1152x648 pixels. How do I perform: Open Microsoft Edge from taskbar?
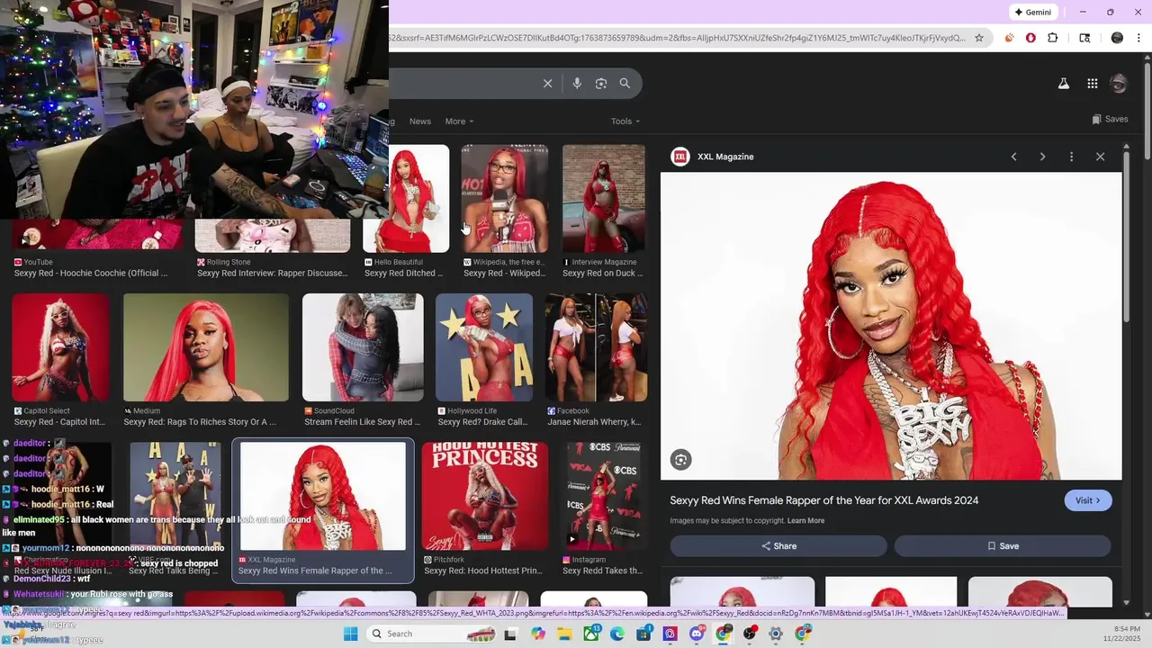coord(617,634)
